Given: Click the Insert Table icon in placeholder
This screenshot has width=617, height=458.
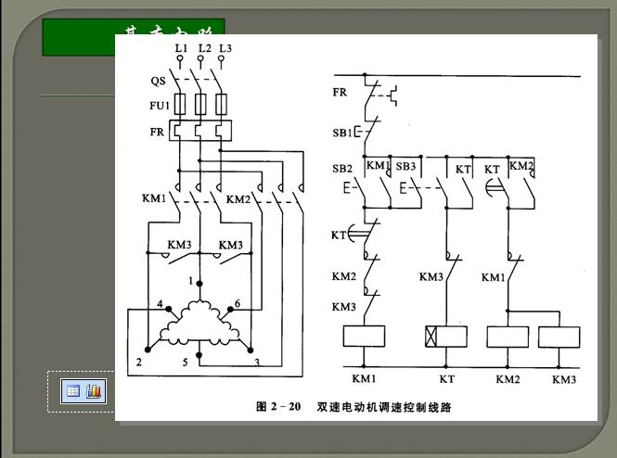Looking at the screenshot, I should (x=72, y=391).
